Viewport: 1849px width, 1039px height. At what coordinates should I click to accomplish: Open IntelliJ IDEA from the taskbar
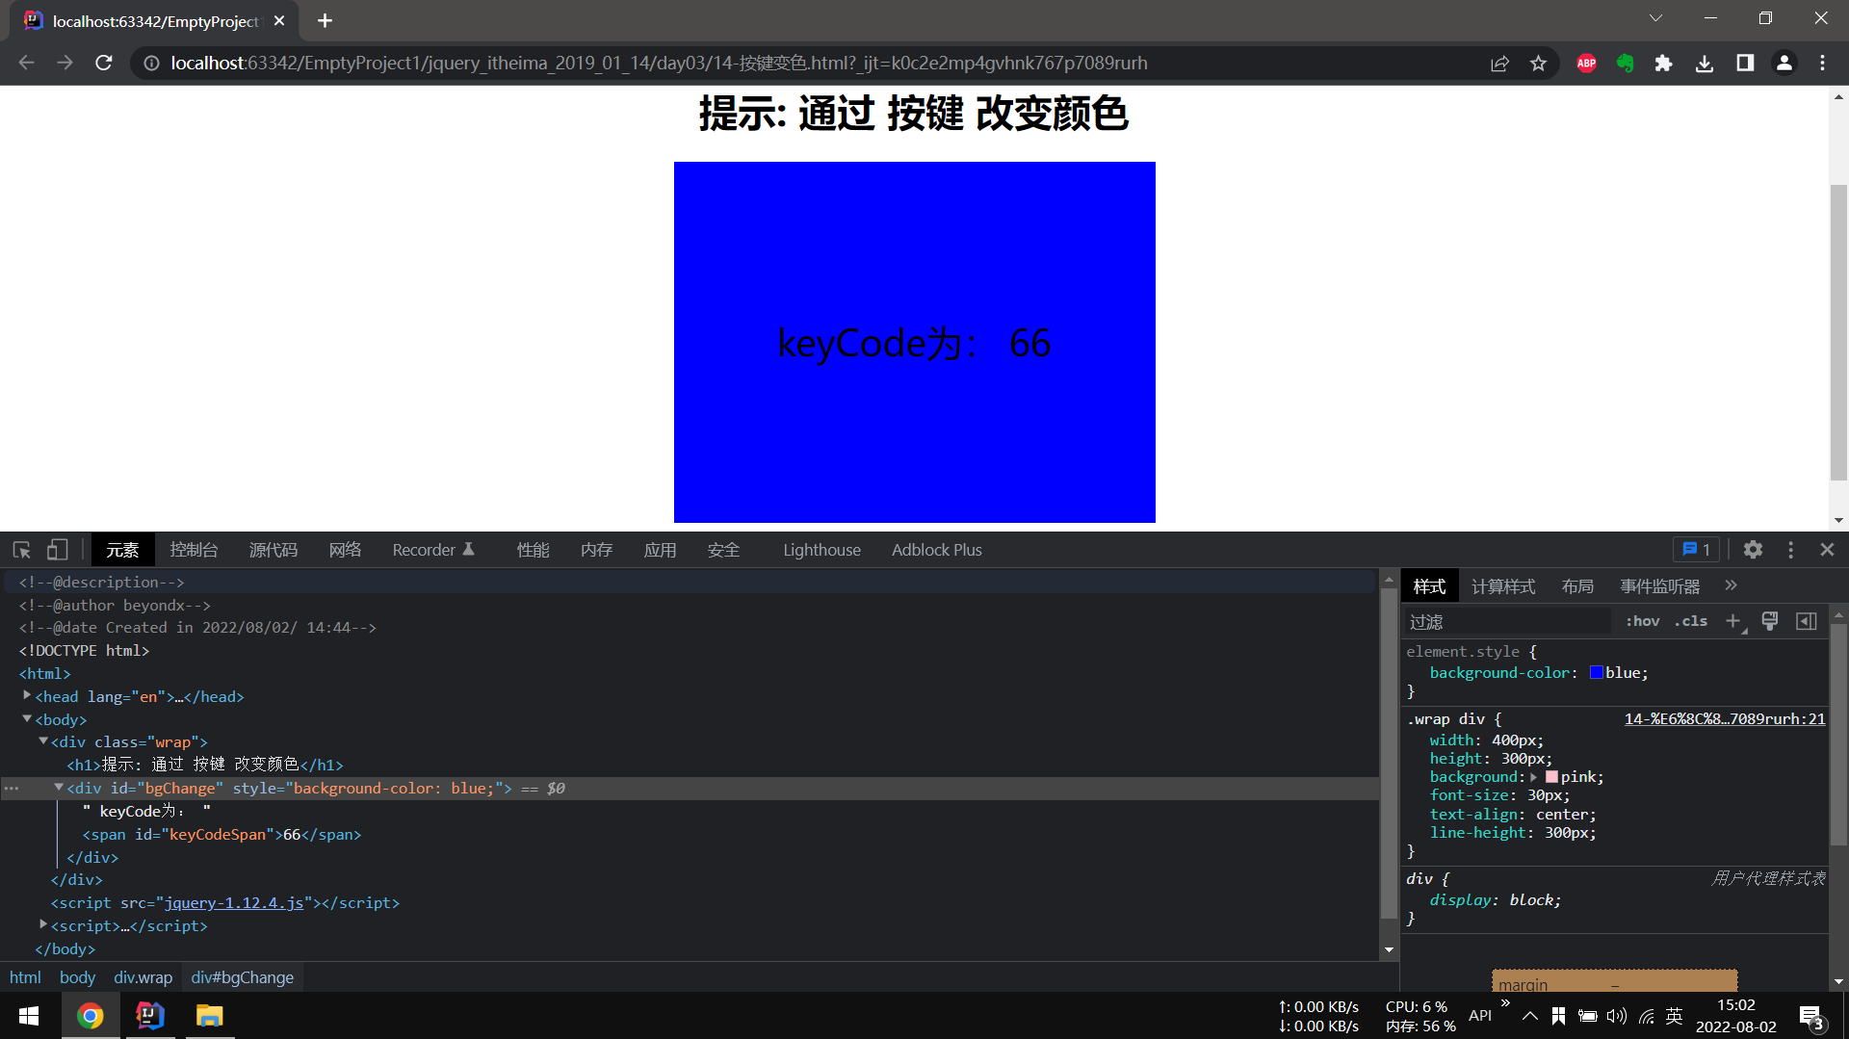click(x=150, y=1016)
